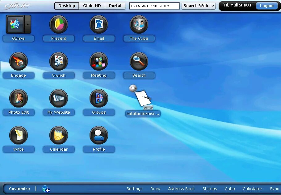The width and height of the screenshot is (281, 195).
Task: Click the catatanteknisi document paper icon
Action: 143,98
